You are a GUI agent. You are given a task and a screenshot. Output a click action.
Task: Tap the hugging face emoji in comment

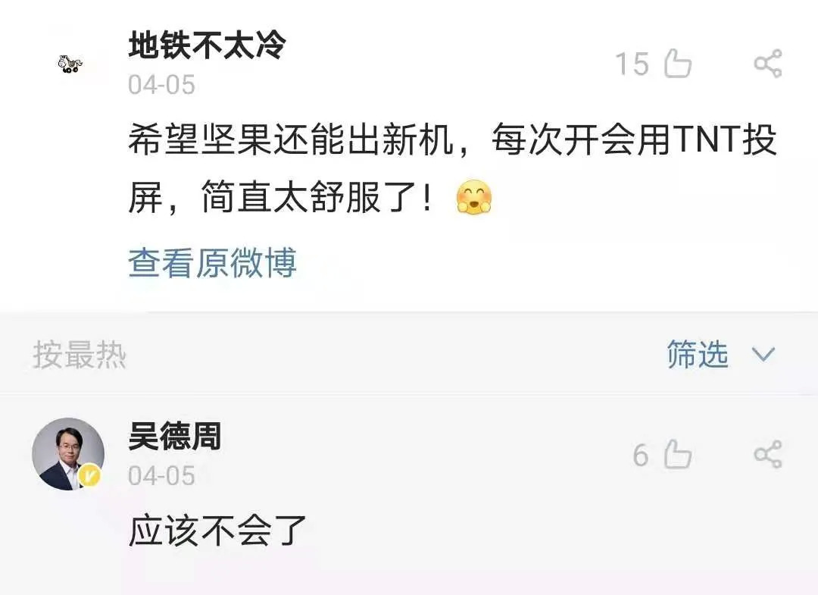point(473,197)
